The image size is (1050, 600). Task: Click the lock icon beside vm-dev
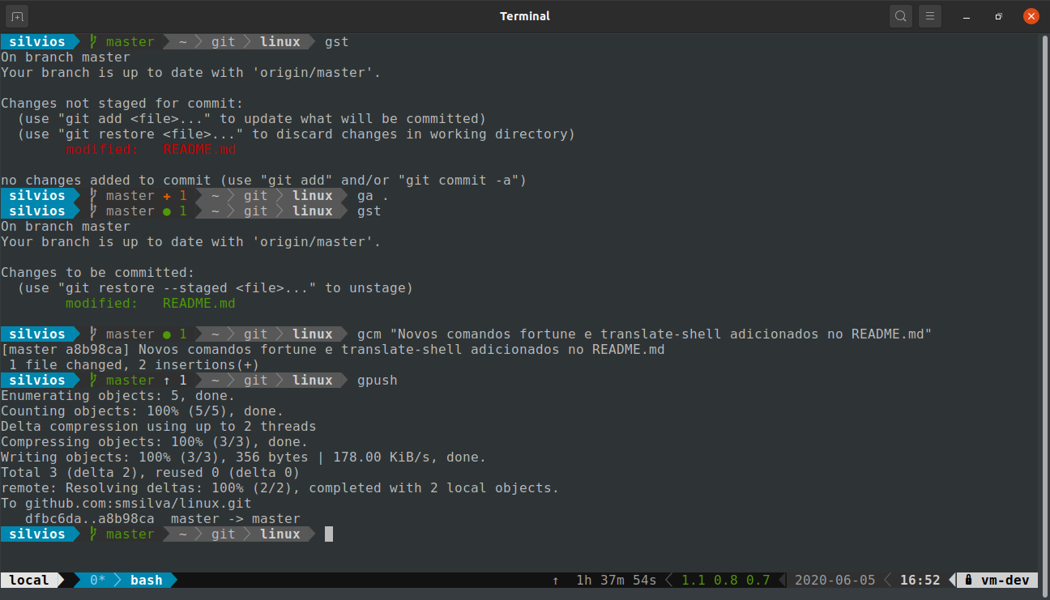(x=968, y=581)
